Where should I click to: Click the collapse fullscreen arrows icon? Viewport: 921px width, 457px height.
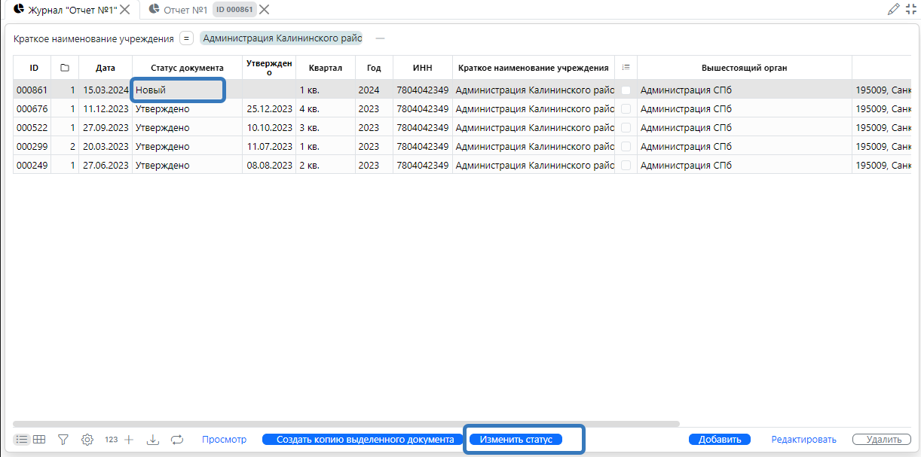pos(910,9)
